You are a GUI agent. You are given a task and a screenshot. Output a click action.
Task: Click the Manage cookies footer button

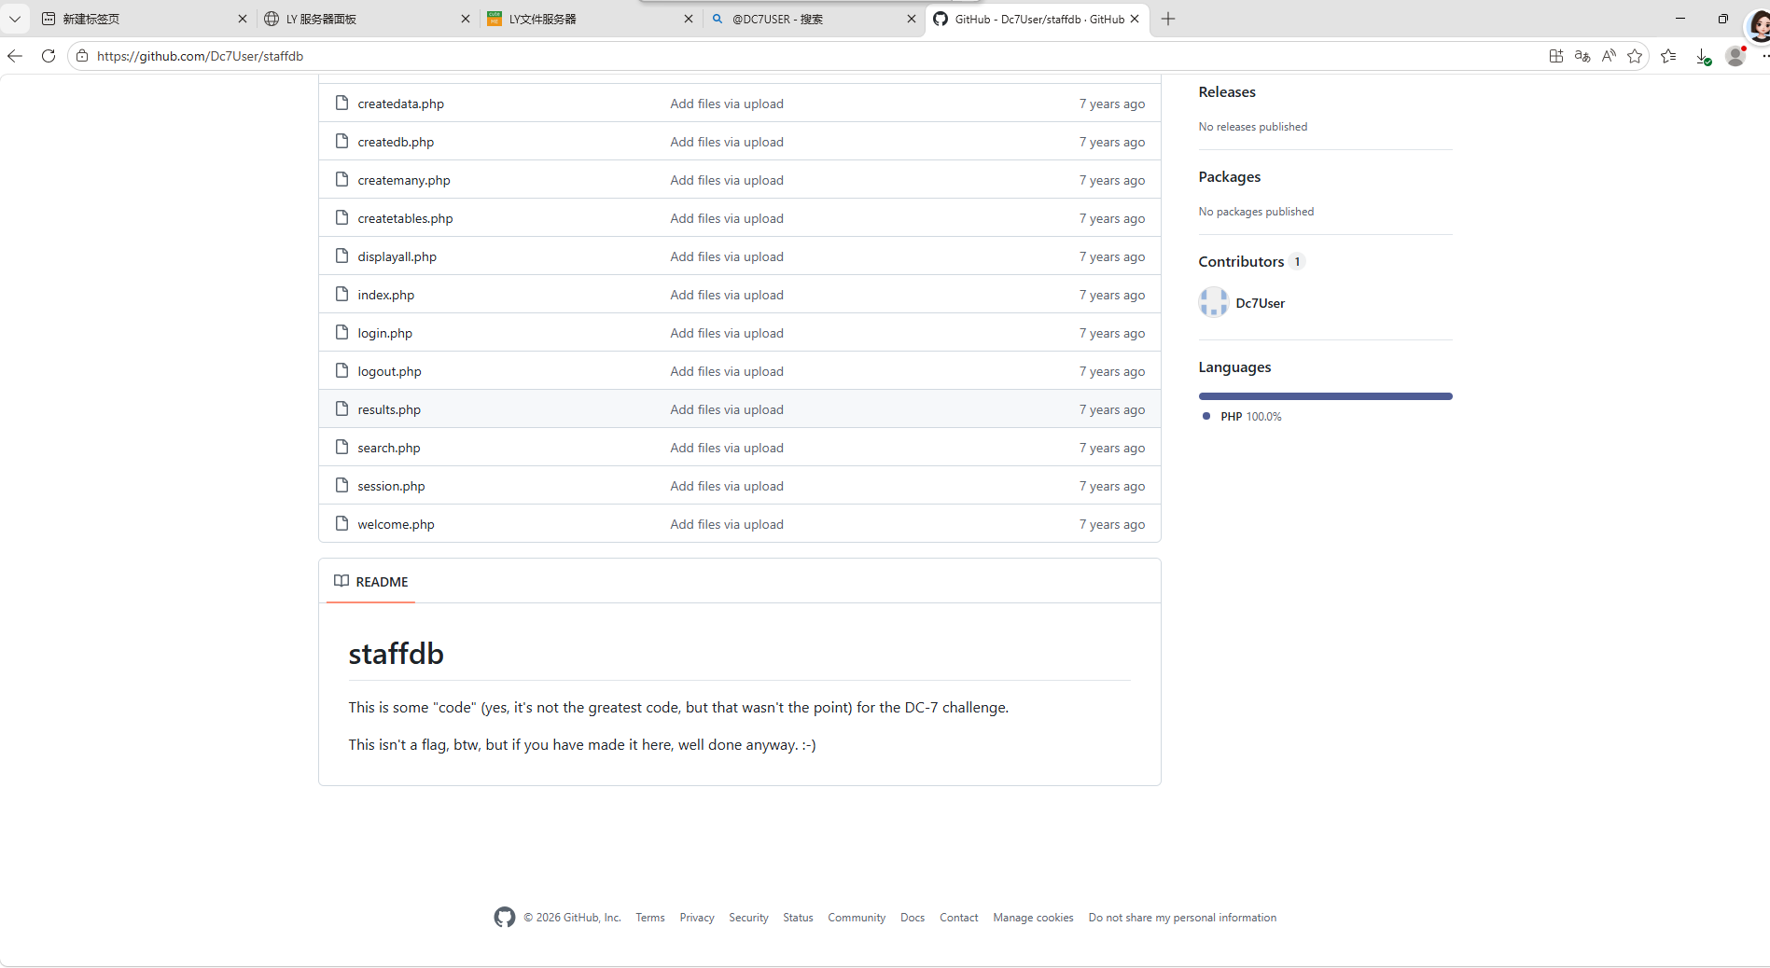[x=1033, y=918]
